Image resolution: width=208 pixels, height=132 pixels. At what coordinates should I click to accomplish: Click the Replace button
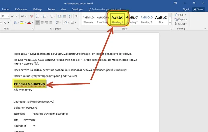tap(181, 19)
